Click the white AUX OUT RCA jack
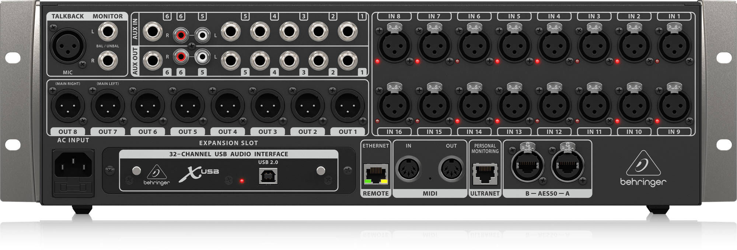 pos(202,57)
